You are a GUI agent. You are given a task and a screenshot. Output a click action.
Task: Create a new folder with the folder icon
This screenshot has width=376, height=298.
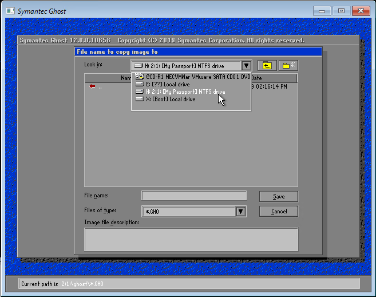pos(288,65)
